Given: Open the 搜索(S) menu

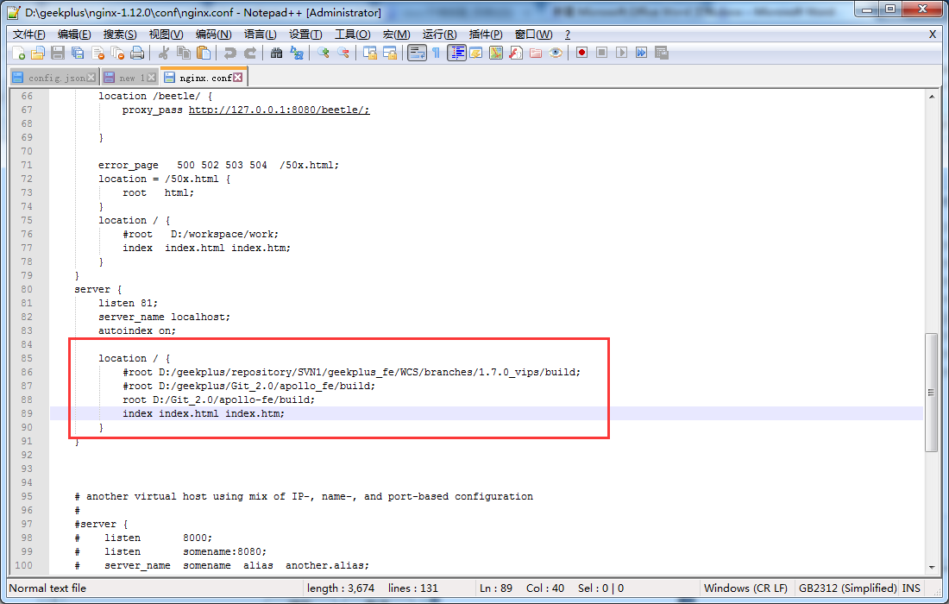Looking at the screenshot, I should tap(120, 35).
